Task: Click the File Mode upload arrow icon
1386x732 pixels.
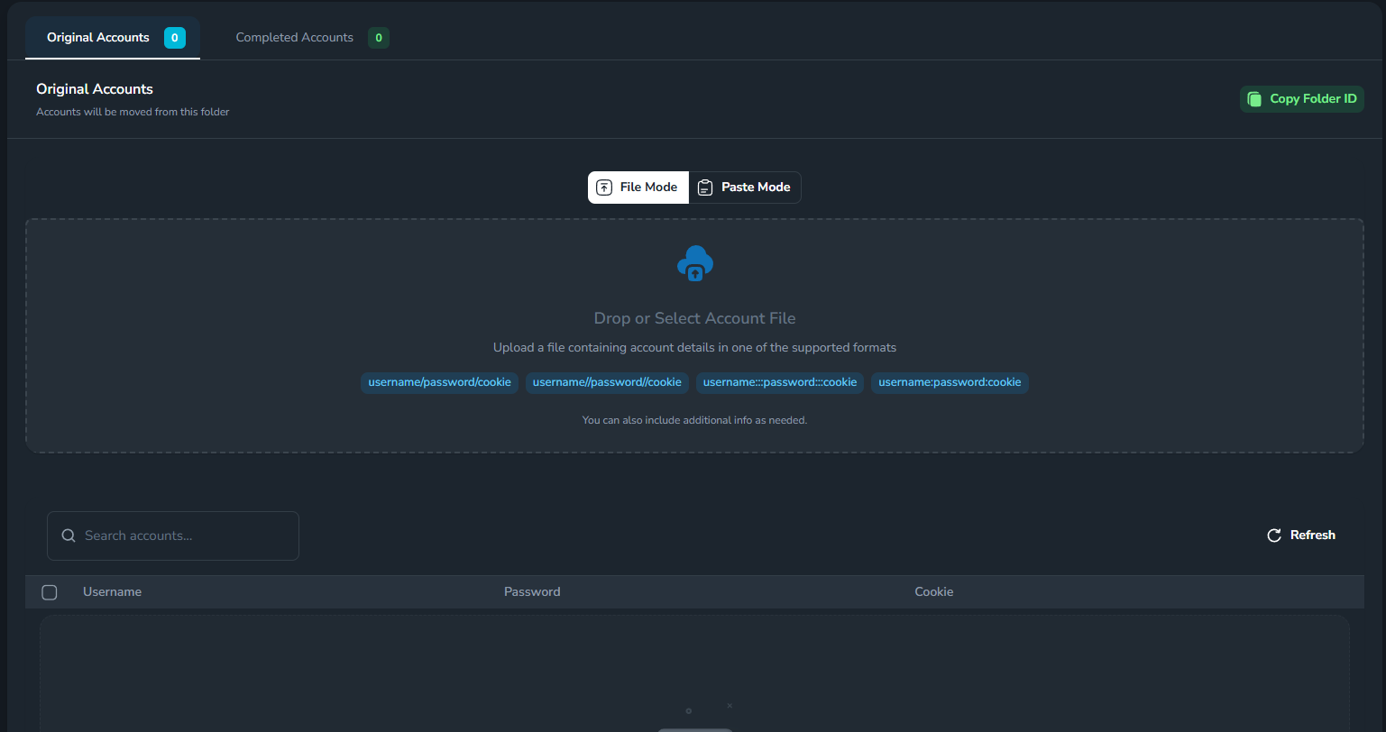Action: pos(604,188)
